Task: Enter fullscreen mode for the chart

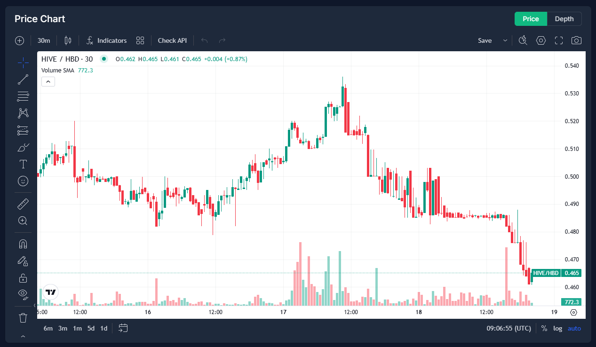Action: (x=559, y=40)
